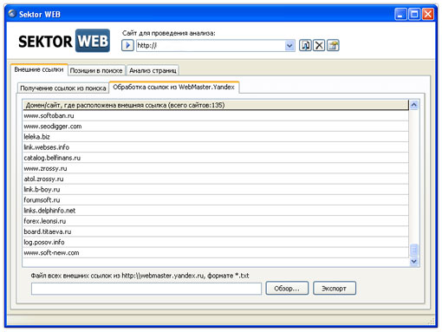This screenshot has height=332, width=442.
Task: Click the list scrollbar down arrow
Action: pyautogui.click(x=413, y=261)
